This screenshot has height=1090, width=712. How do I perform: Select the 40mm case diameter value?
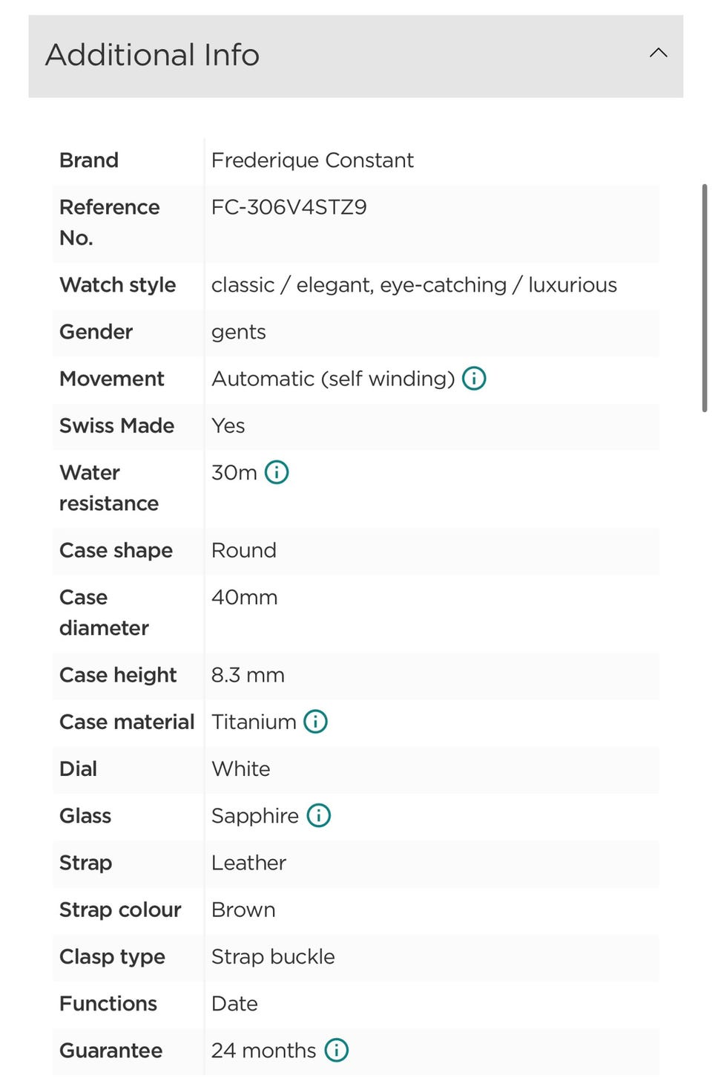(245, 597)
